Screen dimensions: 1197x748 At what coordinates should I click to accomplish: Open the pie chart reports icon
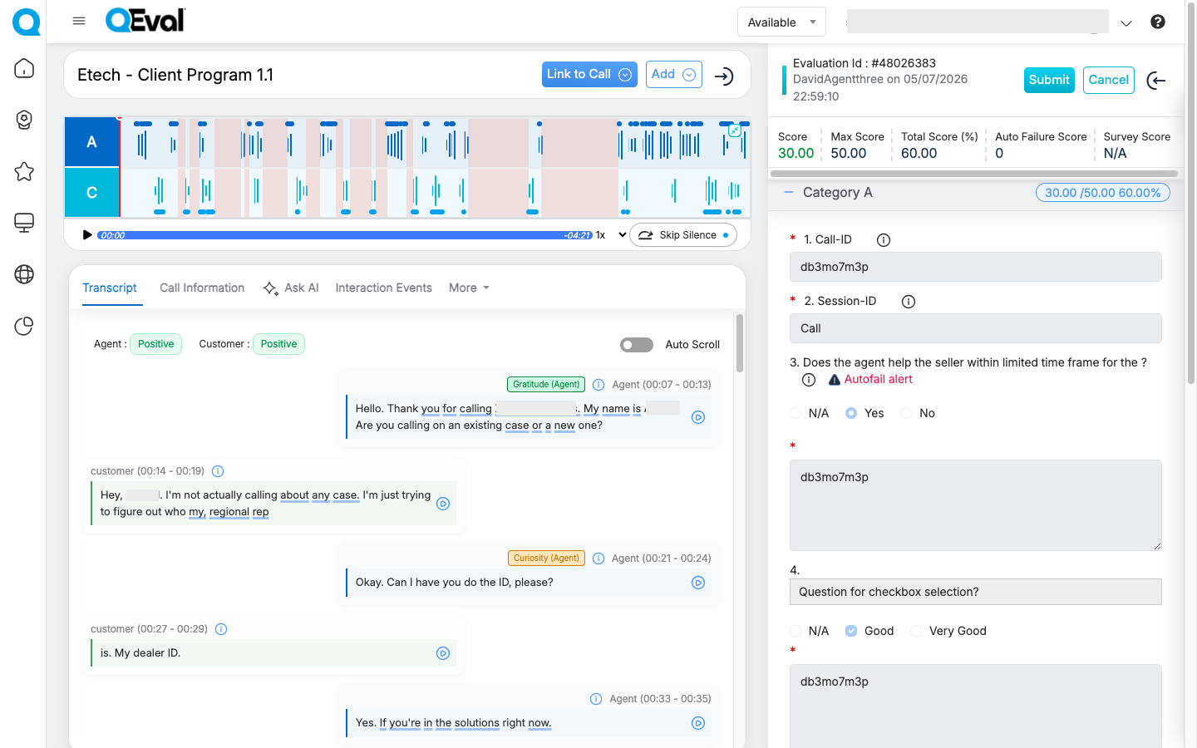click(24, 326)
